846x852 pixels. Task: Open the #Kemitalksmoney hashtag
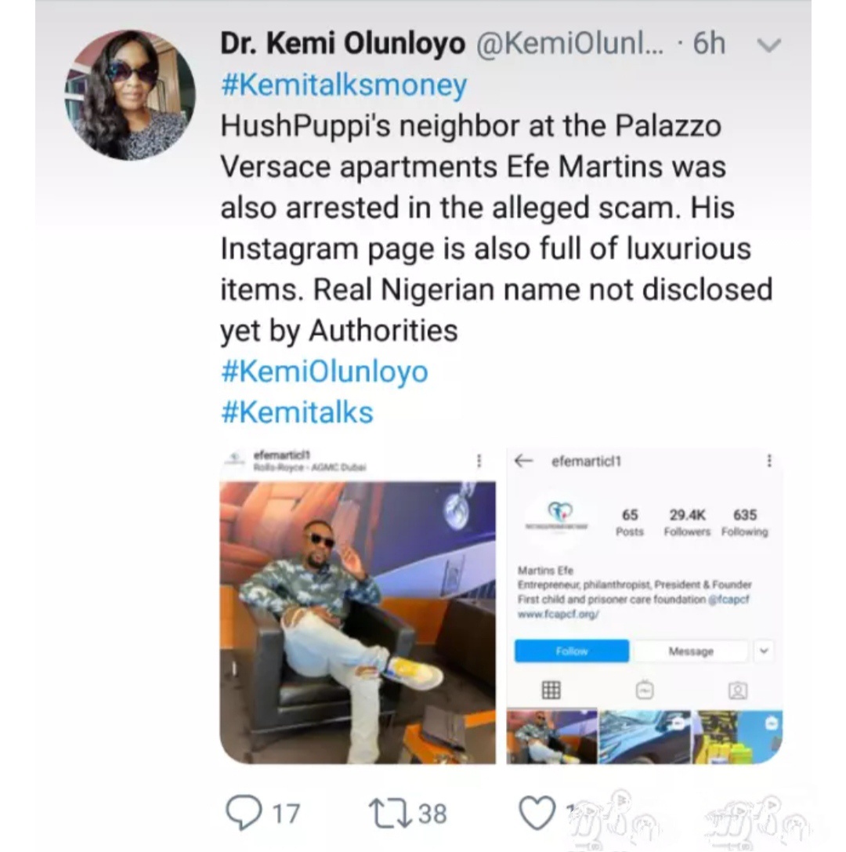tap(344, 85)
